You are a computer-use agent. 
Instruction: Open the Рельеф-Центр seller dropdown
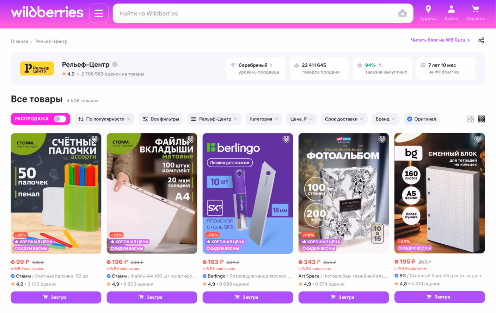[214, 119]
